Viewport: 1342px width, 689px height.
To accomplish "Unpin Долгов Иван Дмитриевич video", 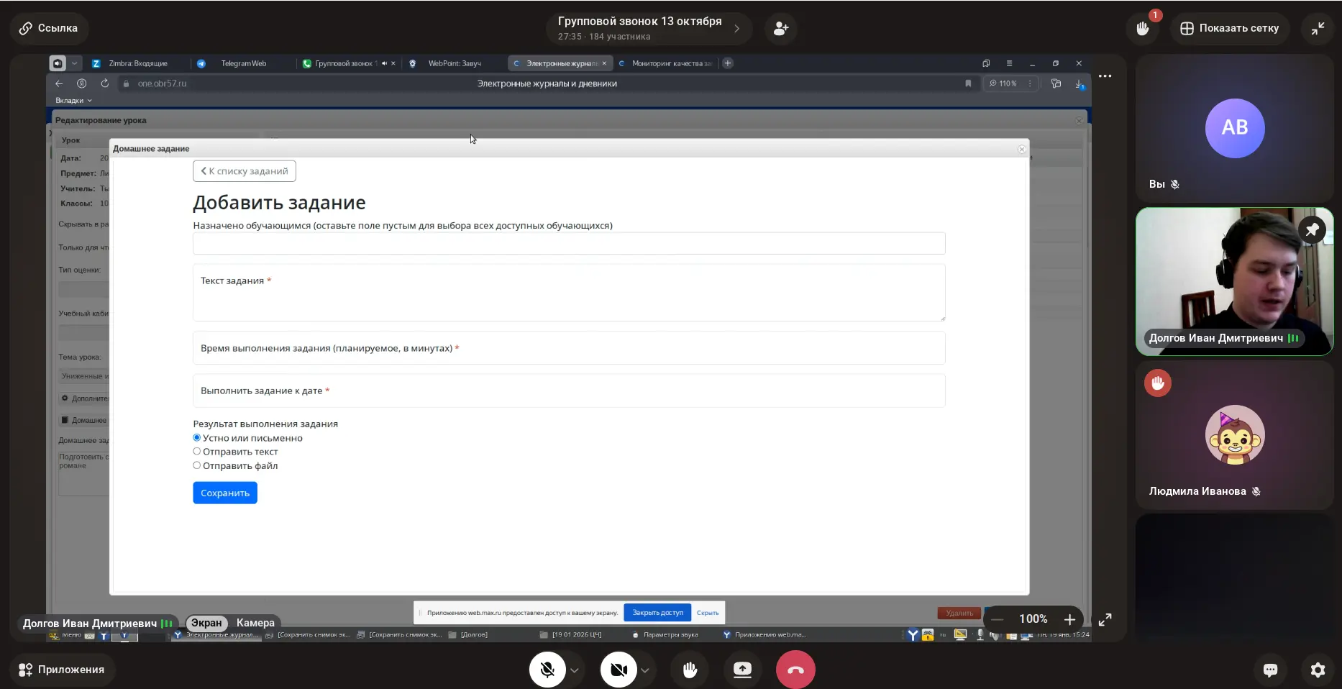I will click(1312, 229).
